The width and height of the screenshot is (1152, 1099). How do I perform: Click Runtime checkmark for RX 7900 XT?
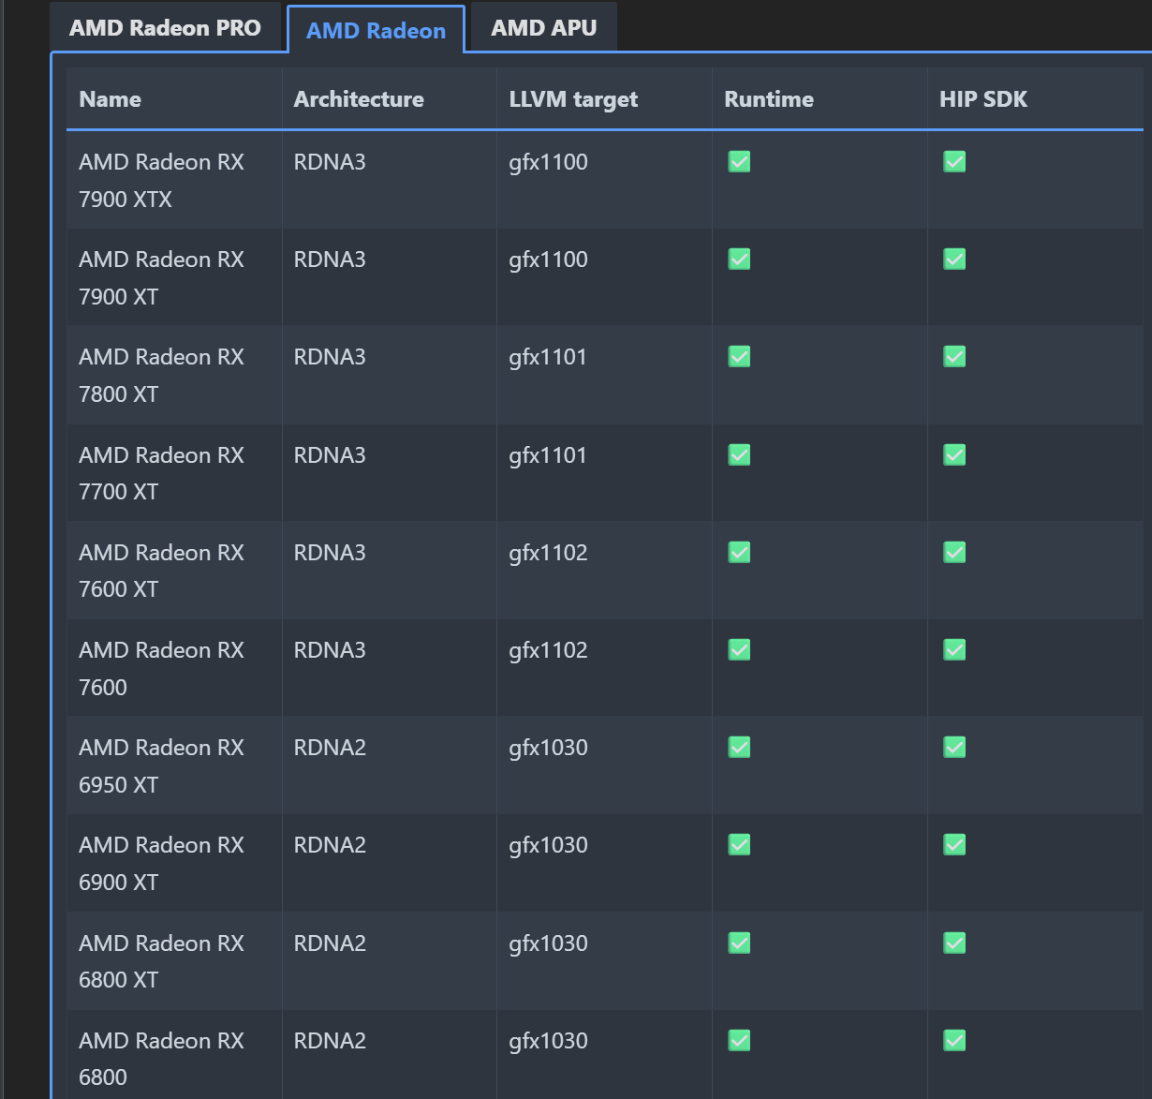pos(739,259)
